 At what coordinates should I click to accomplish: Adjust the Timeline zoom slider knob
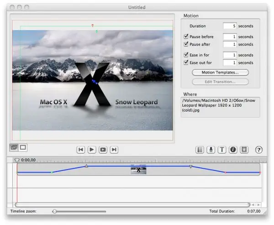pos(54,211)
